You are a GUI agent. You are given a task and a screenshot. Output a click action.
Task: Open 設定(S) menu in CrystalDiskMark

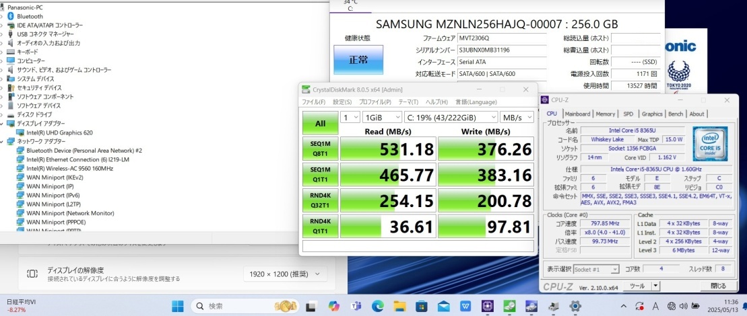(342, 102)
